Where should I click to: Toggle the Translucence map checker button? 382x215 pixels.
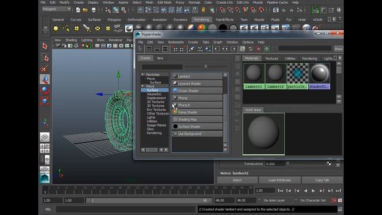(x=329, y=164)
